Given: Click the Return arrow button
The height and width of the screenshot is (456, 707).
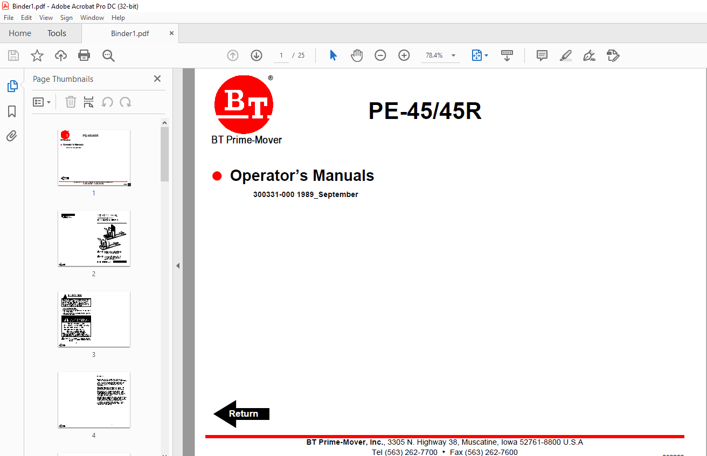Looking at the screenshot, I should 241,413.
